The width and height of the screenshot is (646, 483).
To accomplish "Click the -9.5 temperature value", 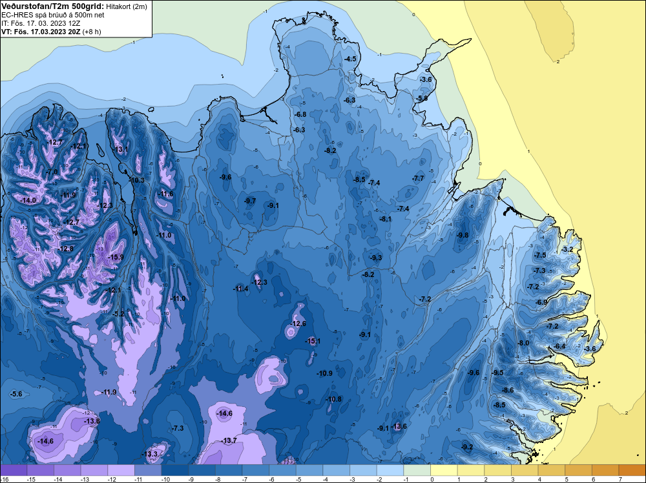I will tap(497, 373).
